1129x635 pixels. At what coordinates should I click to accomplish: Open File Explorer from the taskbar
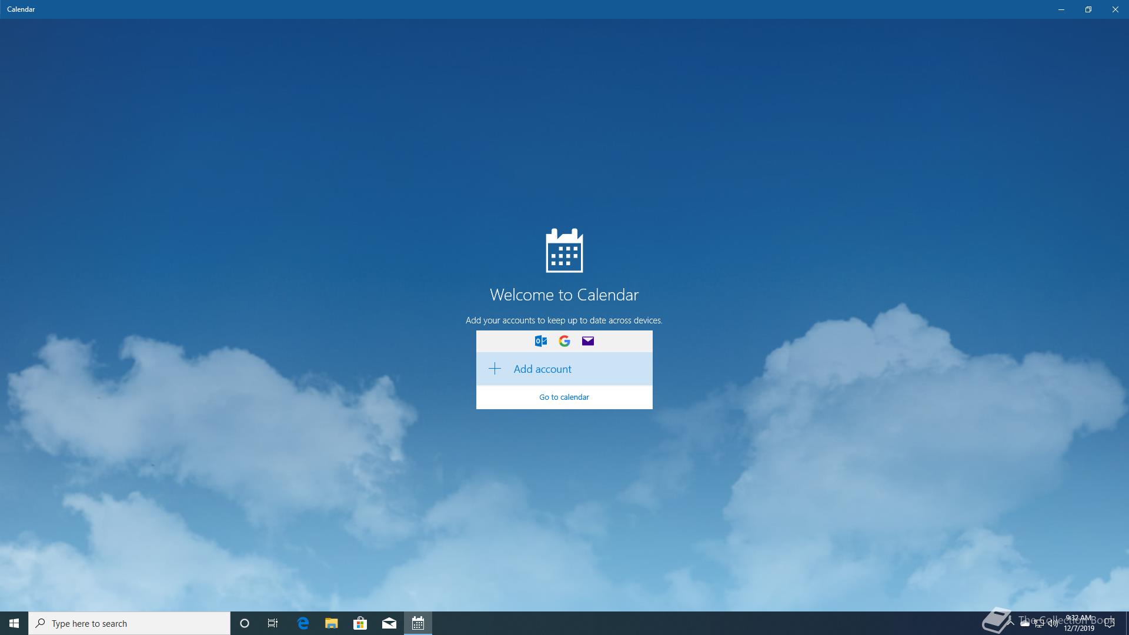332,623
